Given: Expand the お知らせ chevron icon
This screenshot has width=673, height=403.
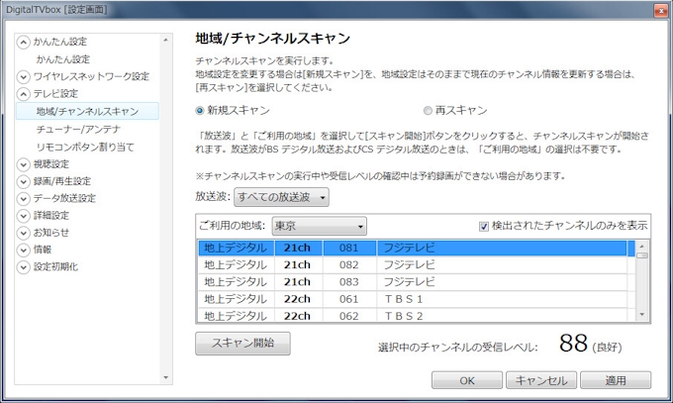Looking at the screenshot, I should 24,233.
